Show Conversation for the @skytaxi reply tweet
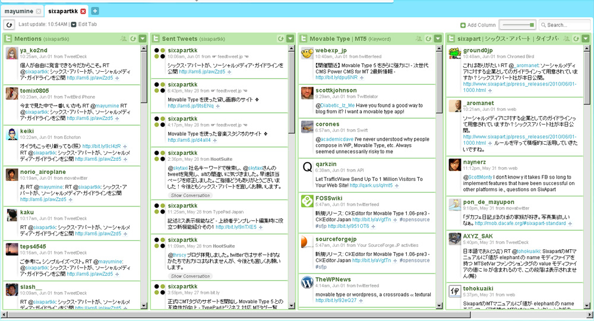The height and width of the screenshot is (321, 594). pyautogui.click(x=190, y=195)
